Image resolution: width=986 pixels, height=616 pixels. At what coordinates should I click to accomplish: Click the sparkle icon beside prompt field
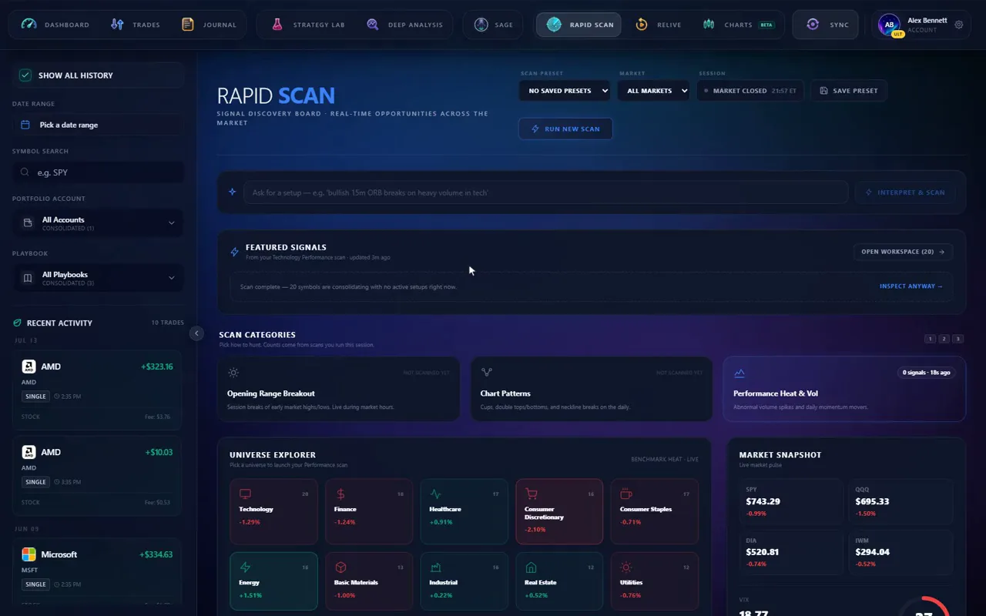coord(232,192)
